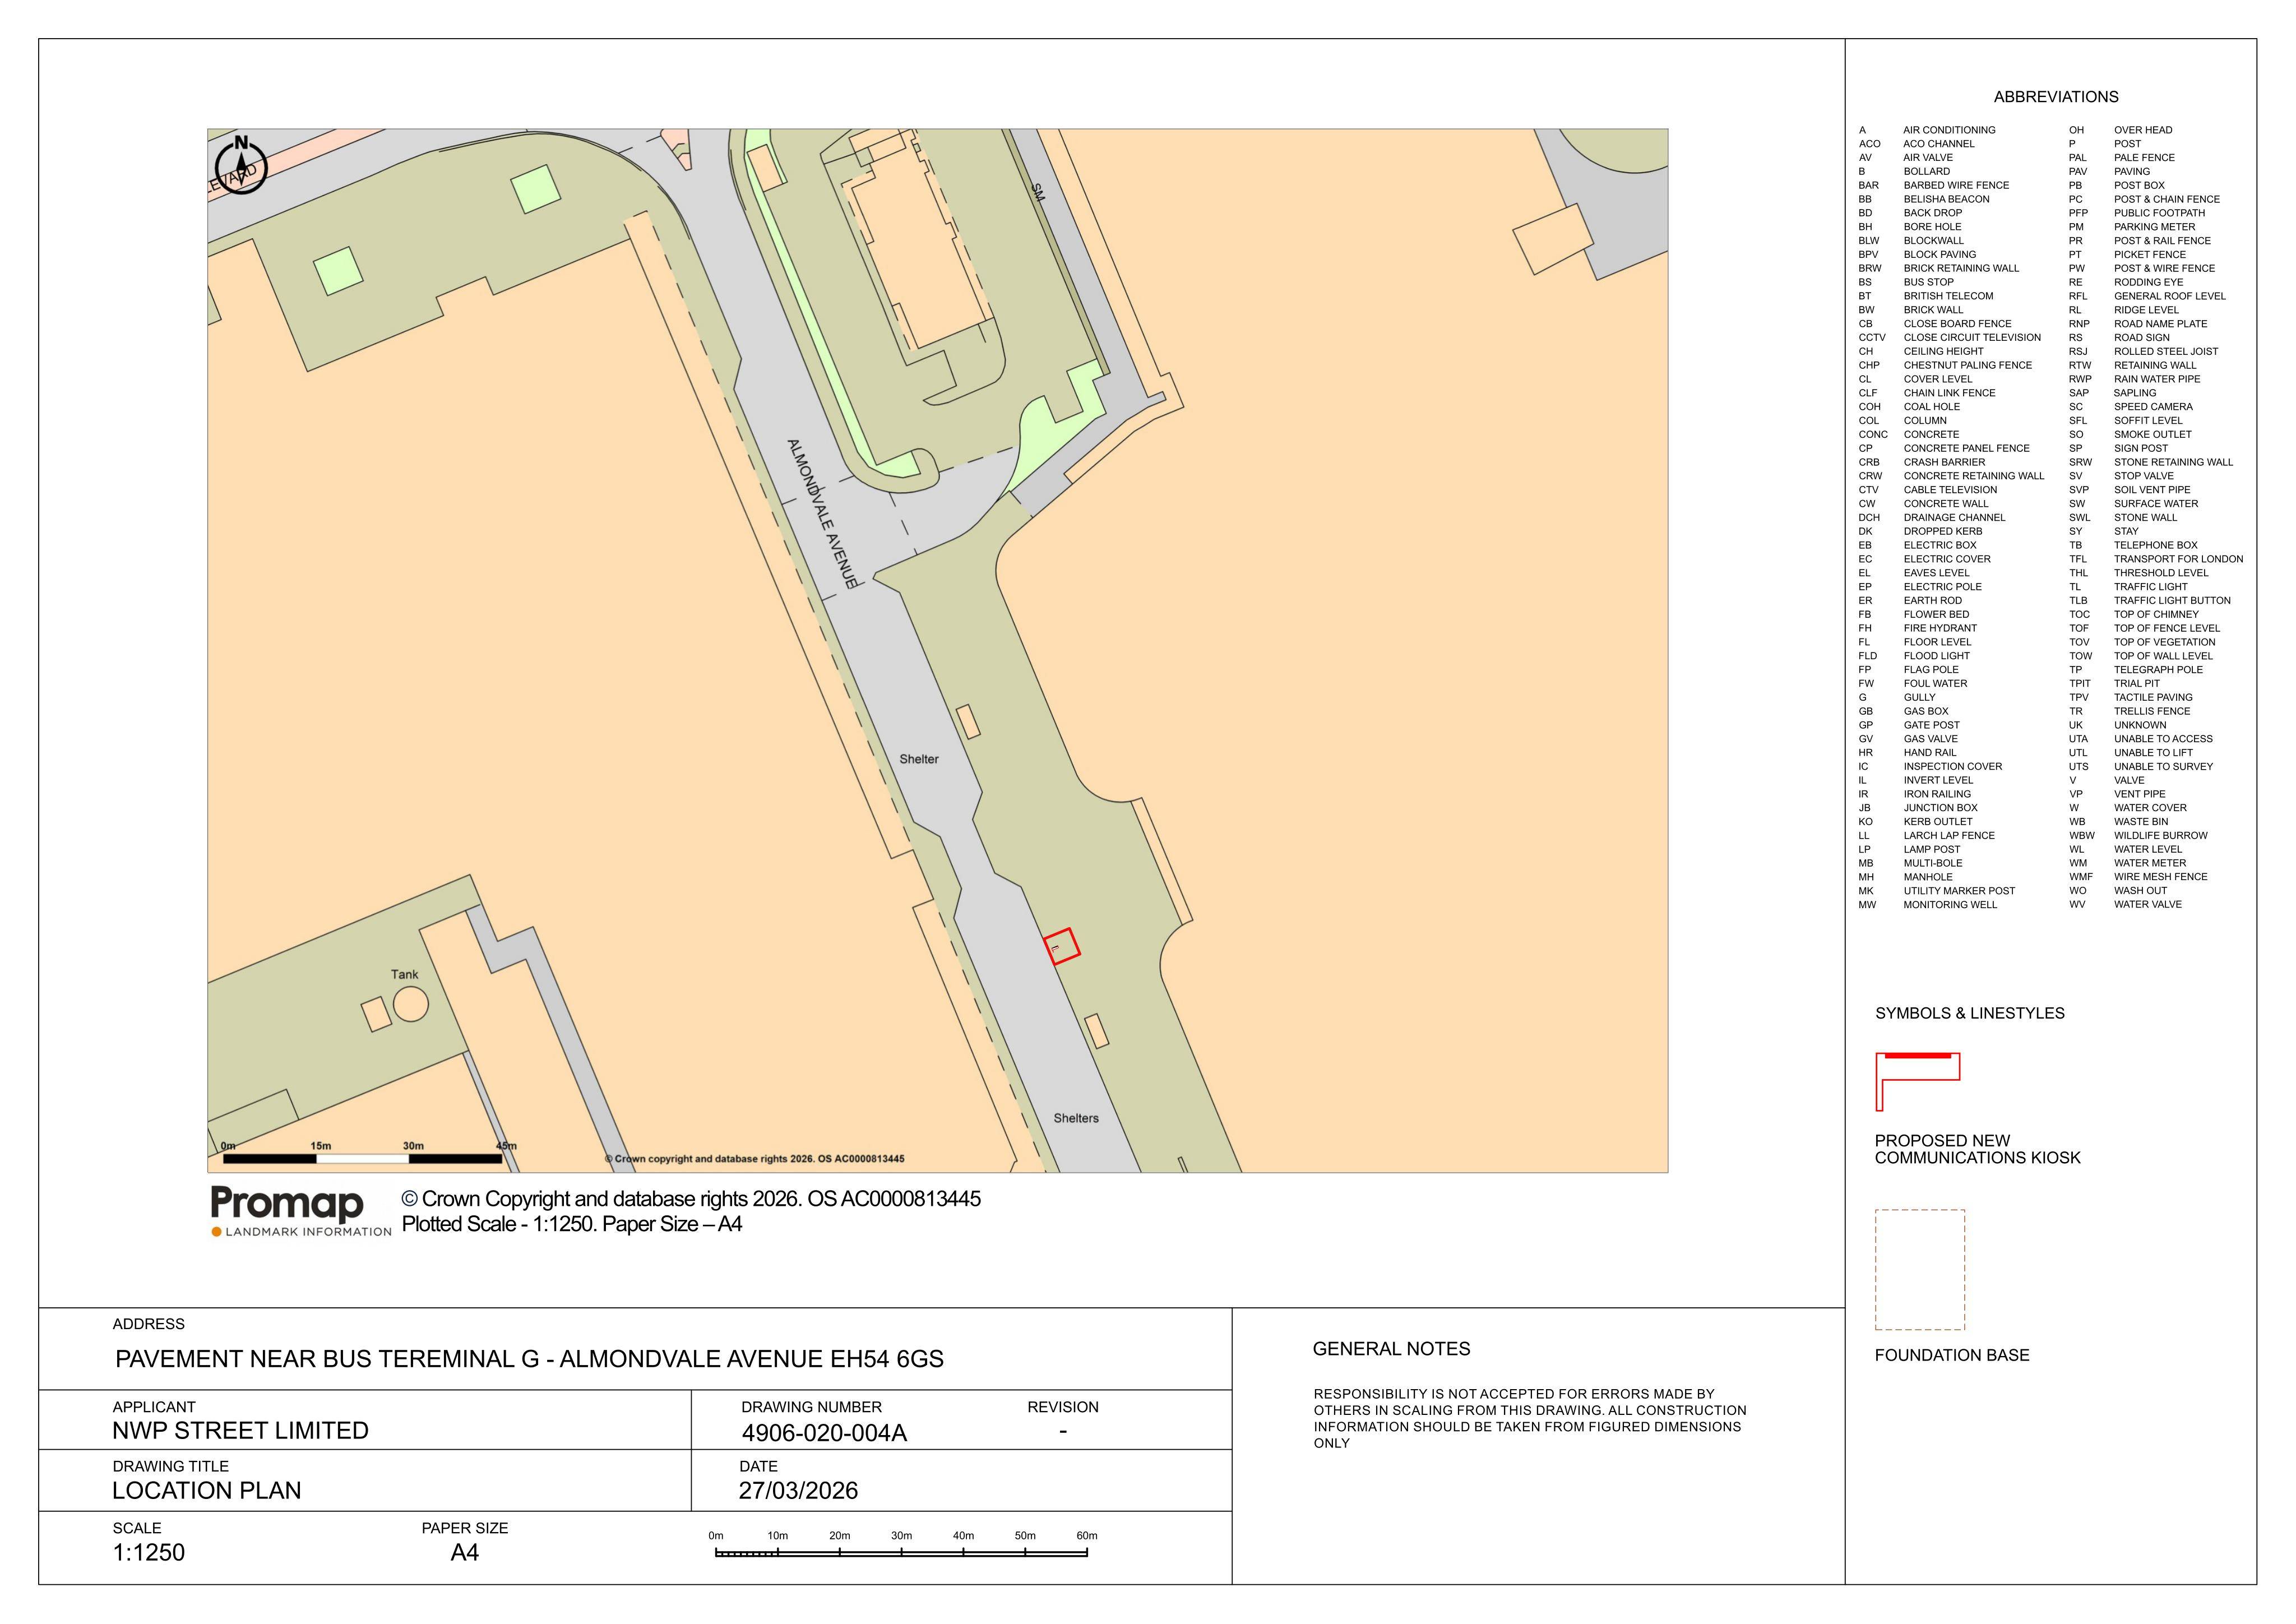The image size is (2296, 1624).
Task: Click the red proposed kiosk marker on map
Action: [1062, 946]
